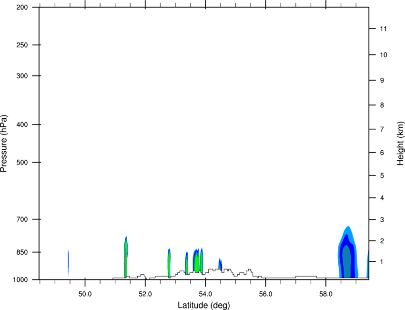This screenshot has height=310, width=405.
Task: Click the 5 km height label
Action: pyautogui.click(x=382, y=176)
